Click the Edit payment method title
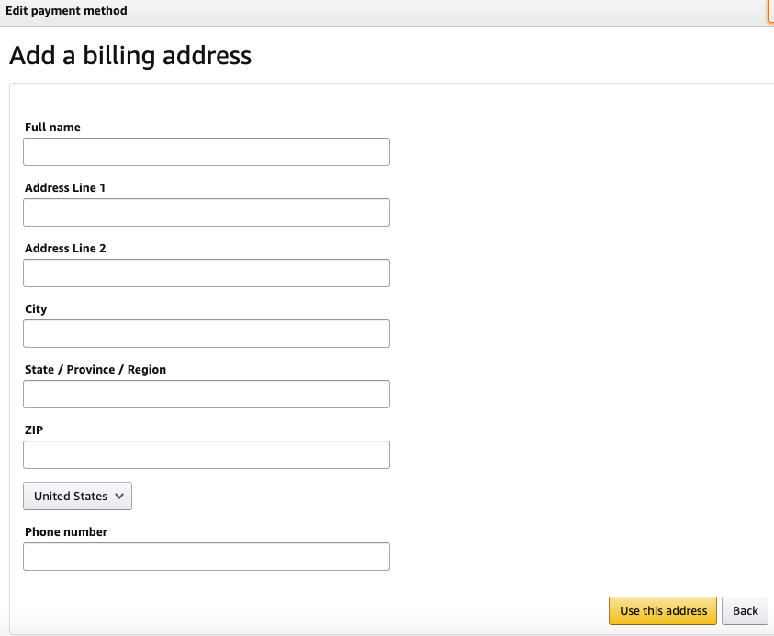The width and height of the screenshot is (774, 636). coord(66,11)
